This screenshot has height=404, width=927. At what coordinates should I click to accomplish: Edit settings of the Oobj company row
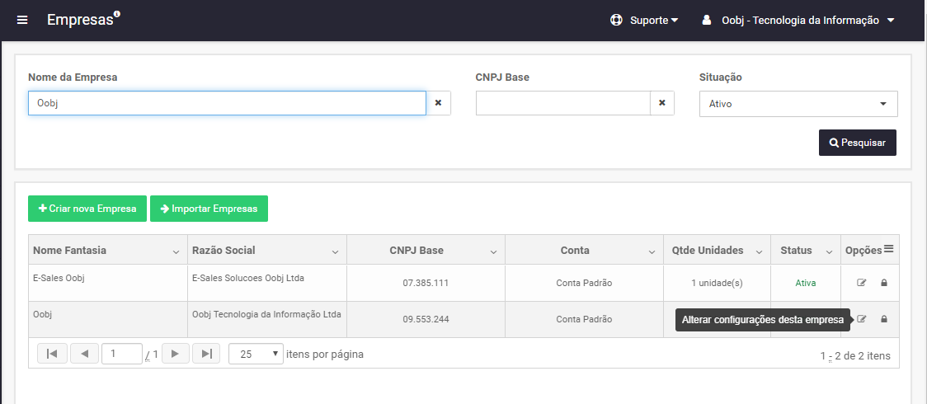tap(861, 319)
